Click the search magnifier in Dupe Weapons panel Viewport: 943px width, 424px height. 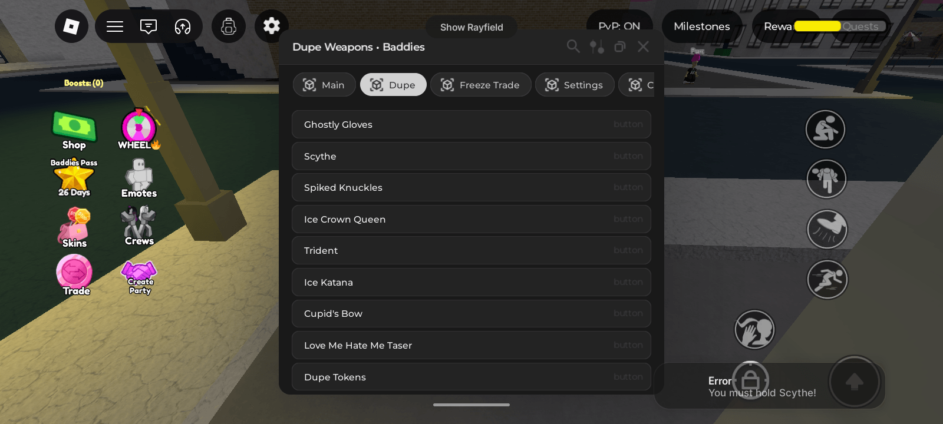point(573,47)
